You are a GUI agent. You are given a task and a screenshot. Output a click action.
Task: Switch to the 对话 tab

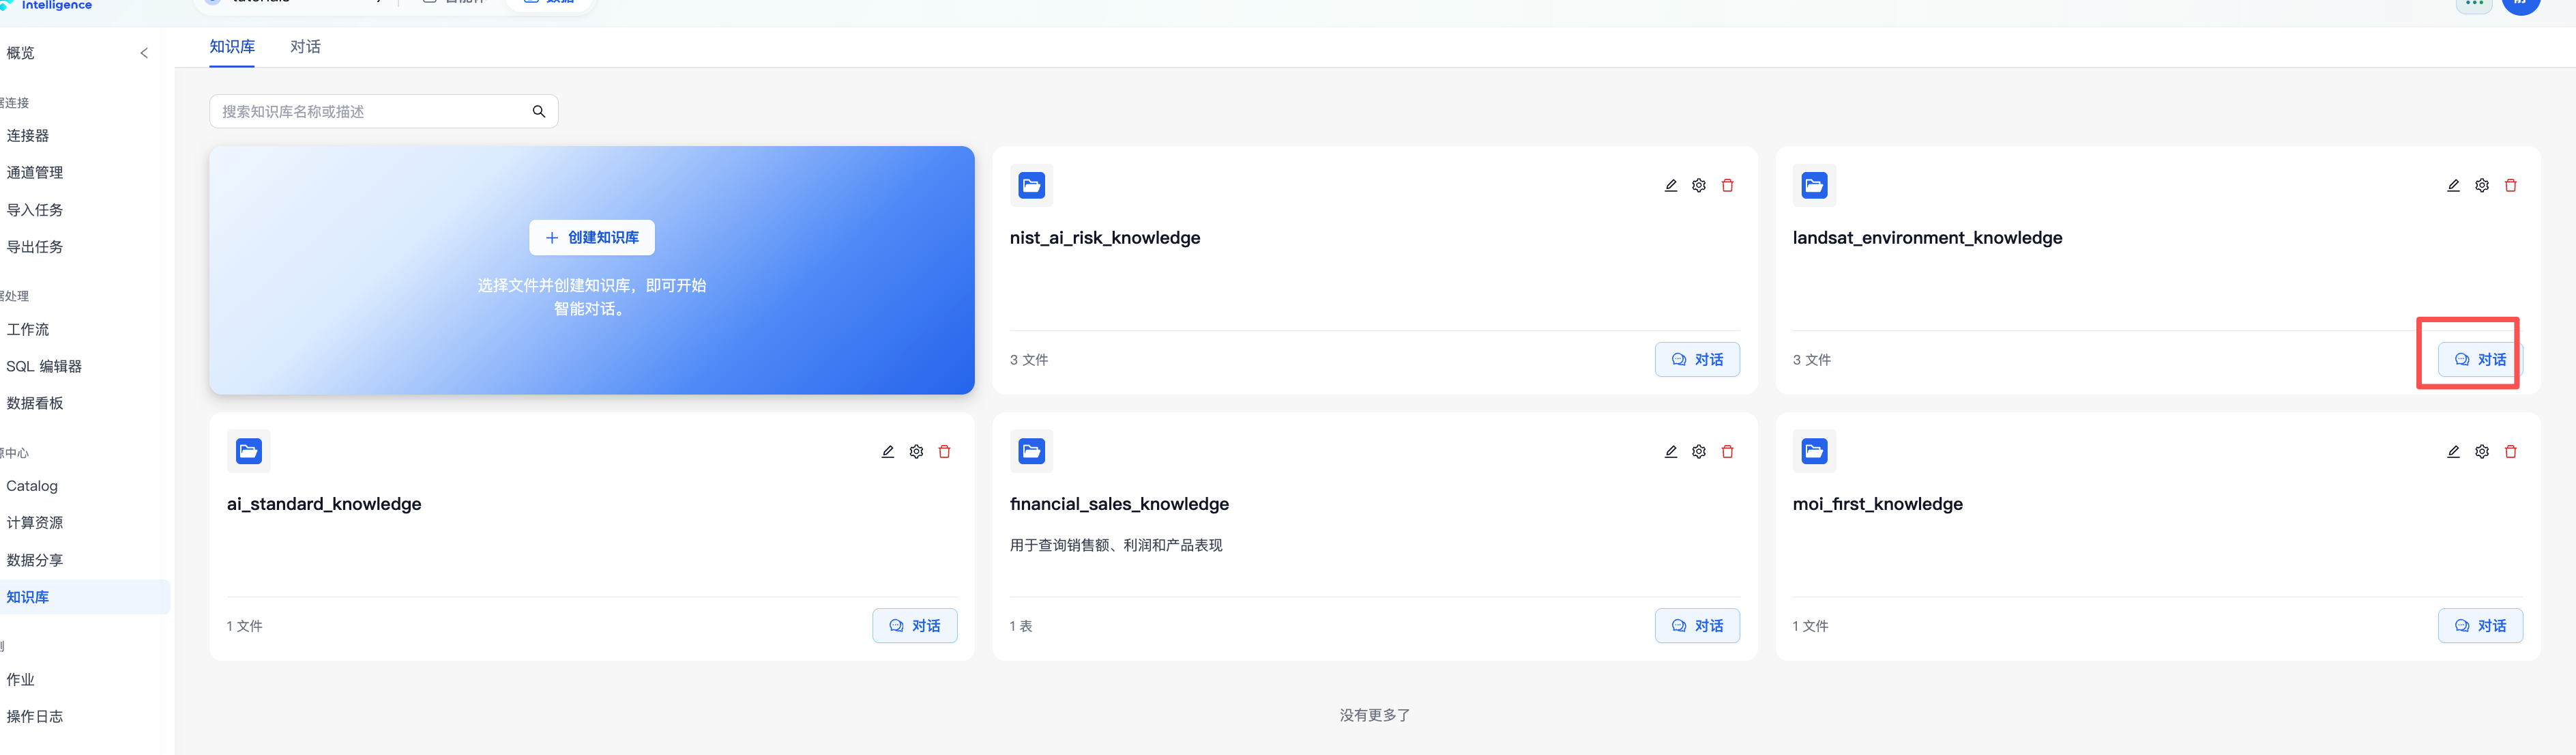point(305,47)
